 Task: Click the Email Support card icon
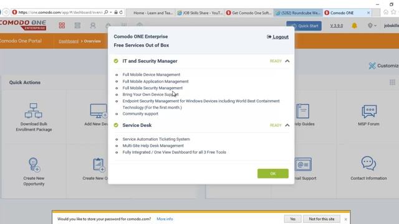click(x=303, y=164)
